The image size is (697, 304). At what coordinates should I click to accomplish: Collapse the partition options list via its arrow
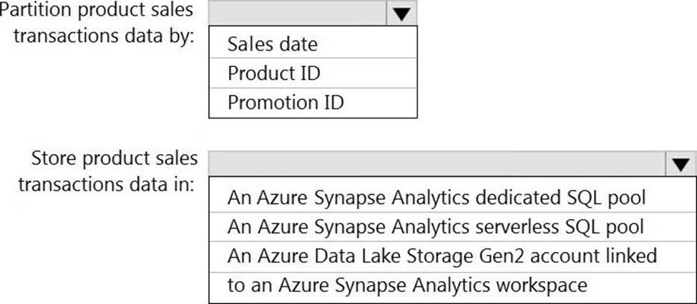coord(401,14)
